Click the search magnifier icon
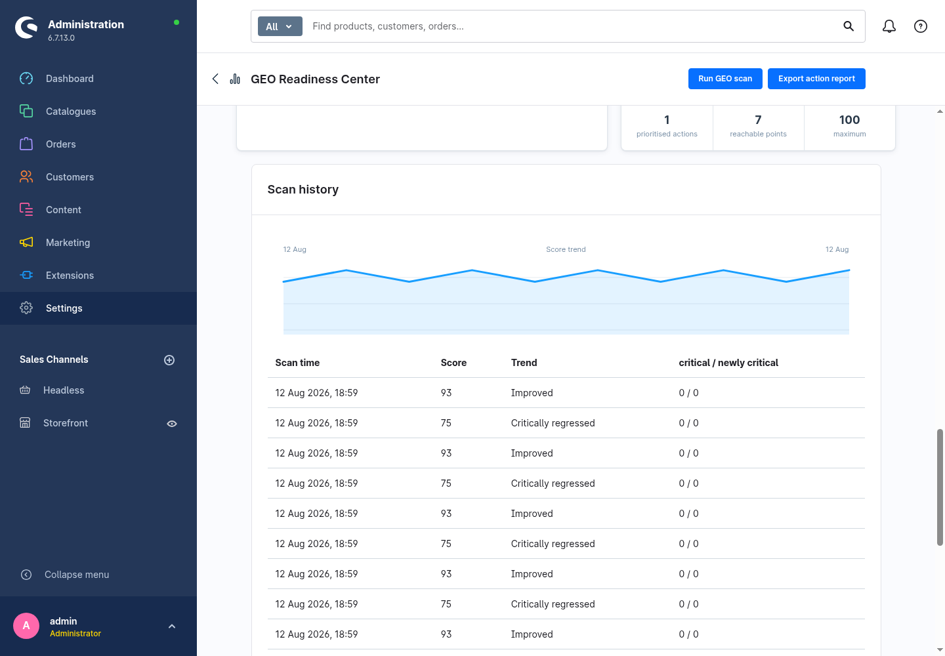 849,26
